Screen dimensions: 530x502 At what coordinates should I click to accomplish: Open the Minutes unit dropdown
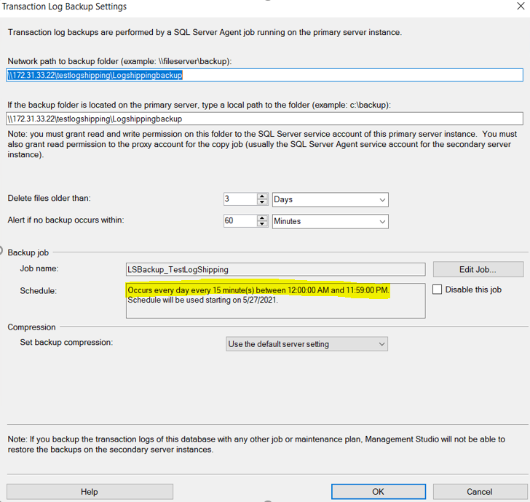(331, 221)
